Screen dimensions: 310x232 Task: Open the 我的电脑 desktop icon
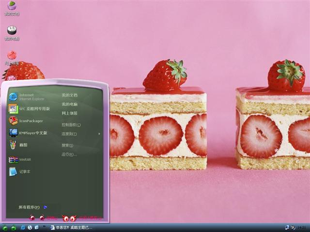12,33
